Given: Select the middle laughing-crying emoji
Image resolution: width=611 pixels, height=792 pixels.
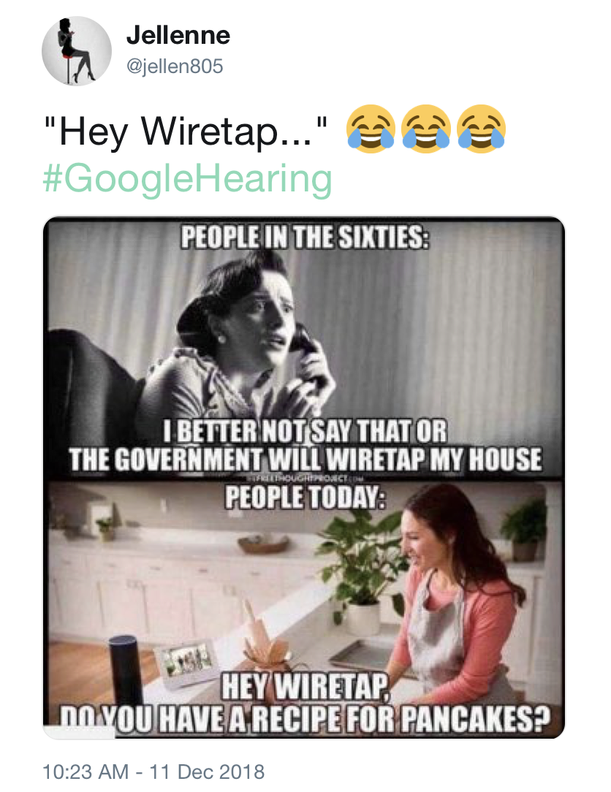Looking at the screenshot, I should 426,129.
